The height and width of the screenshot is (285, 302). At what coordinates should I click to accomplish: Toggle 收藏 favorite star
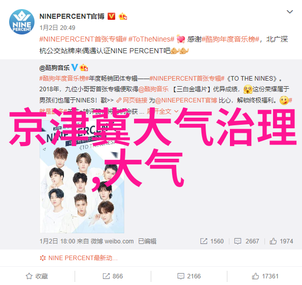tap(37, 276)
